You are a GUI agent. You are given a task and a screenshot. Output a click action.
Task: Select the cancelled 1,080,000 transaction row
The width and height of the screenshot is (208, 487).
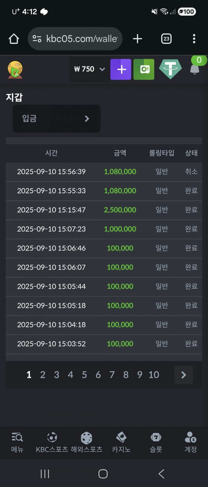[x=104, y=172]
